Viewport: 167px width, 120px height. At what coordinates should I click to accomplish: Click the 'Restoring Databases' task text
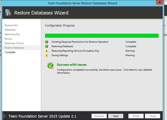(x=62, y=46)
